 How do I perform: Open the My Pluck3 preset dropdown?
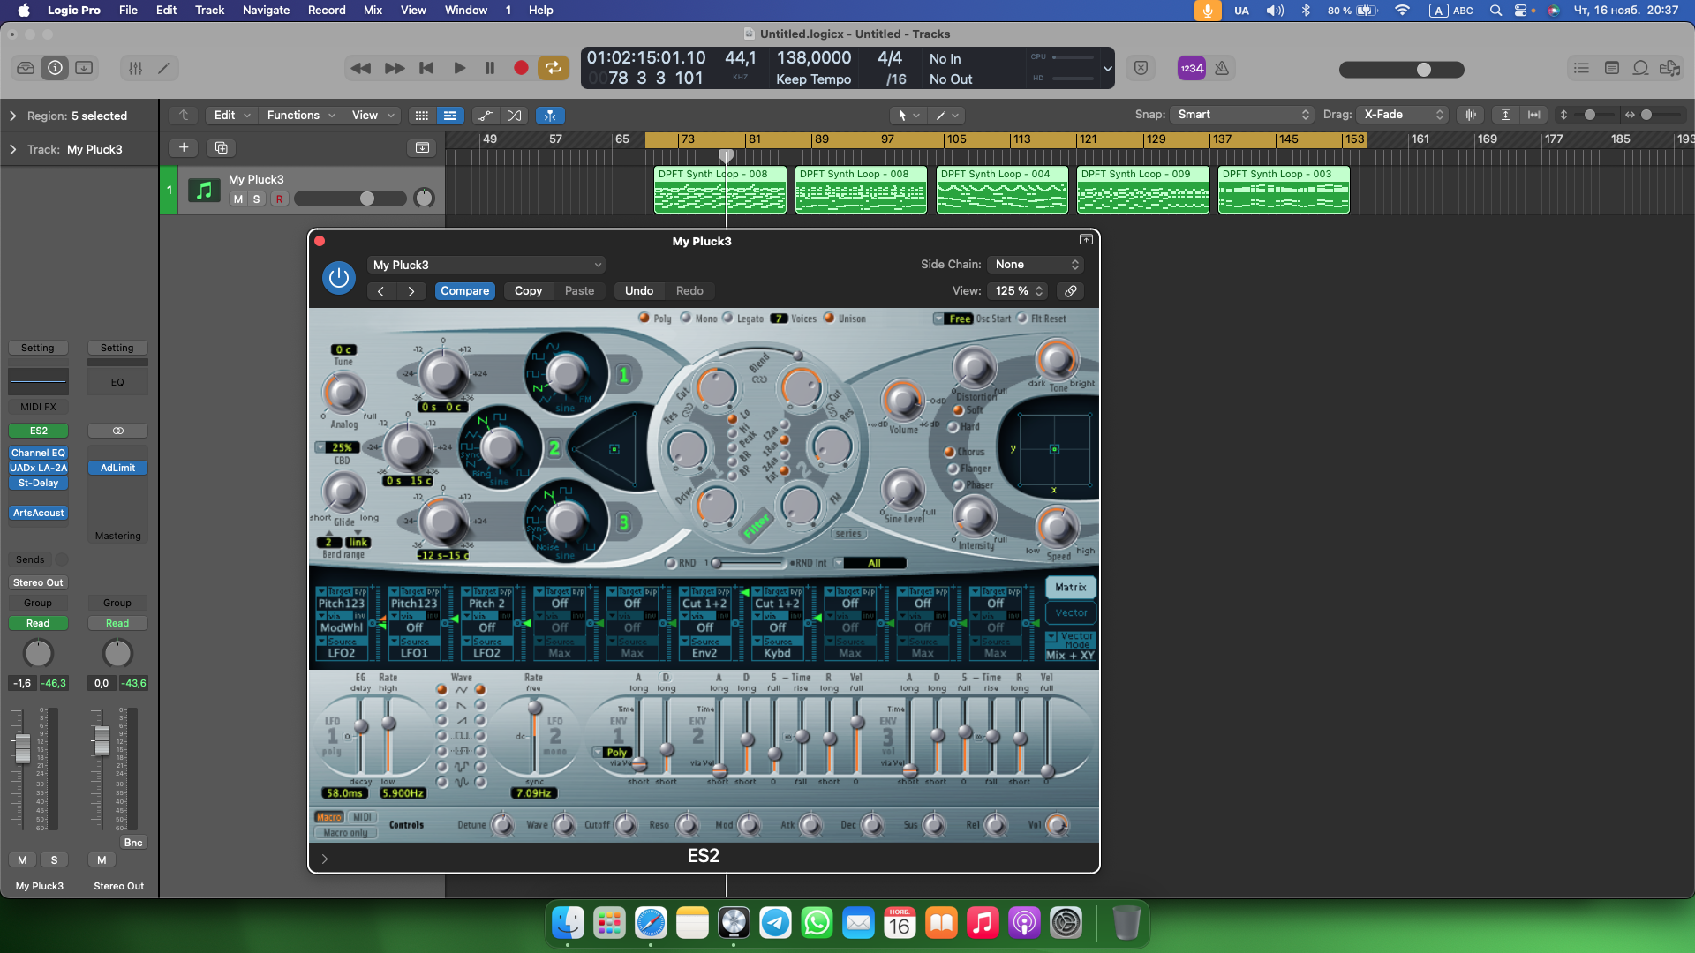click(486, 265)
